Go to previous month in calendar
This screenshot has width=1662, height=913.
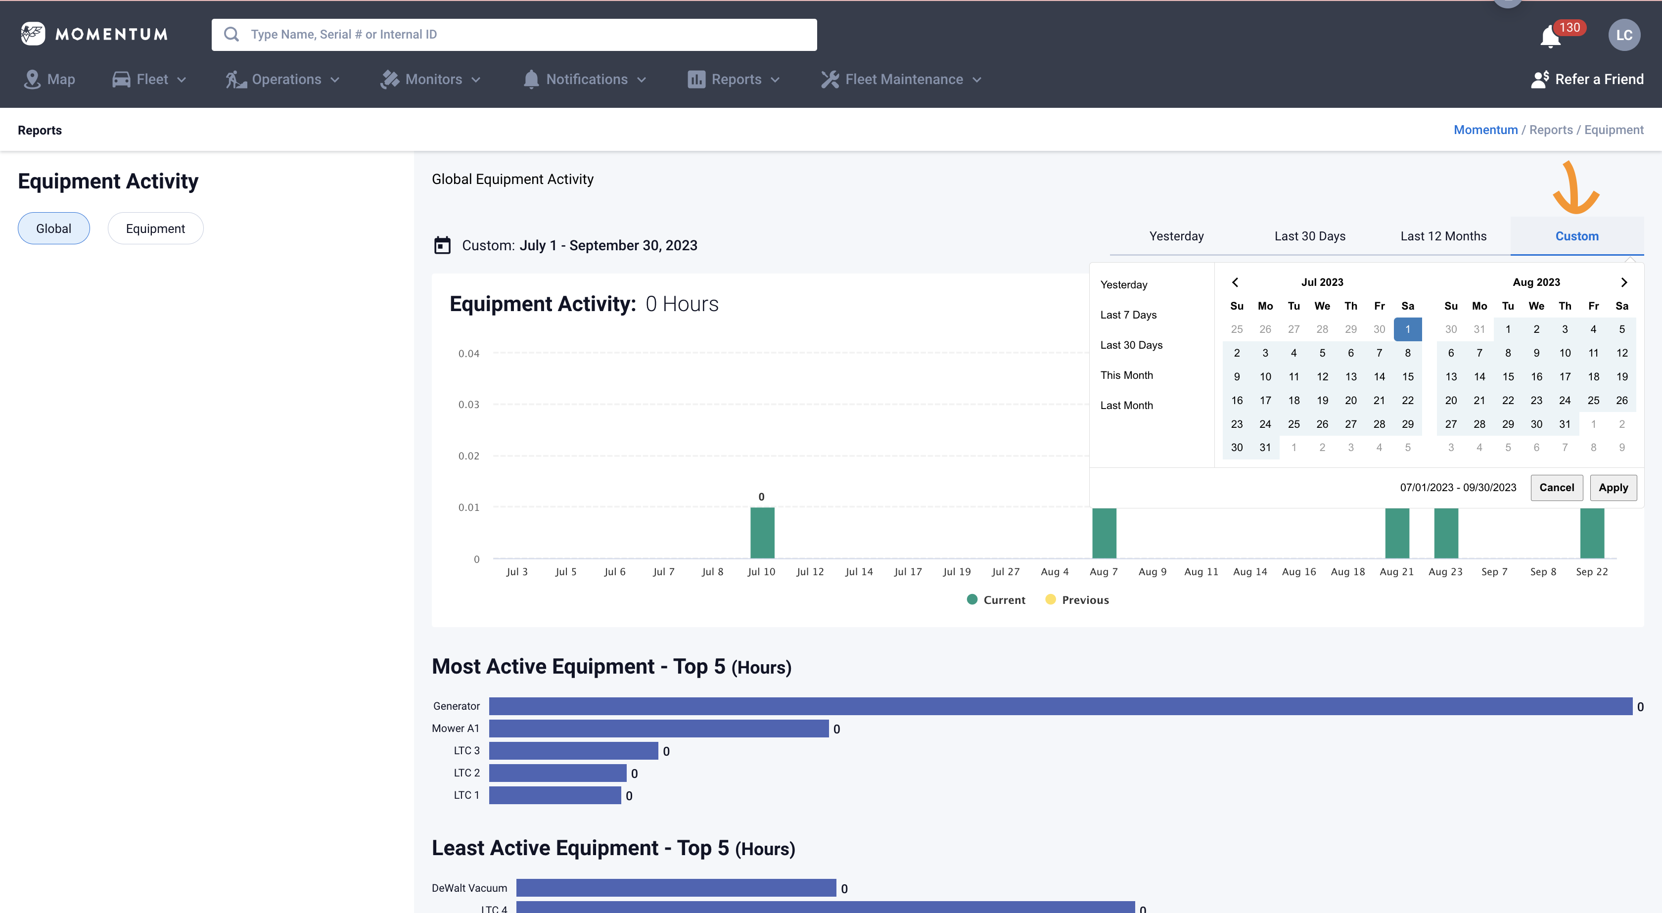click(1235, 282)
